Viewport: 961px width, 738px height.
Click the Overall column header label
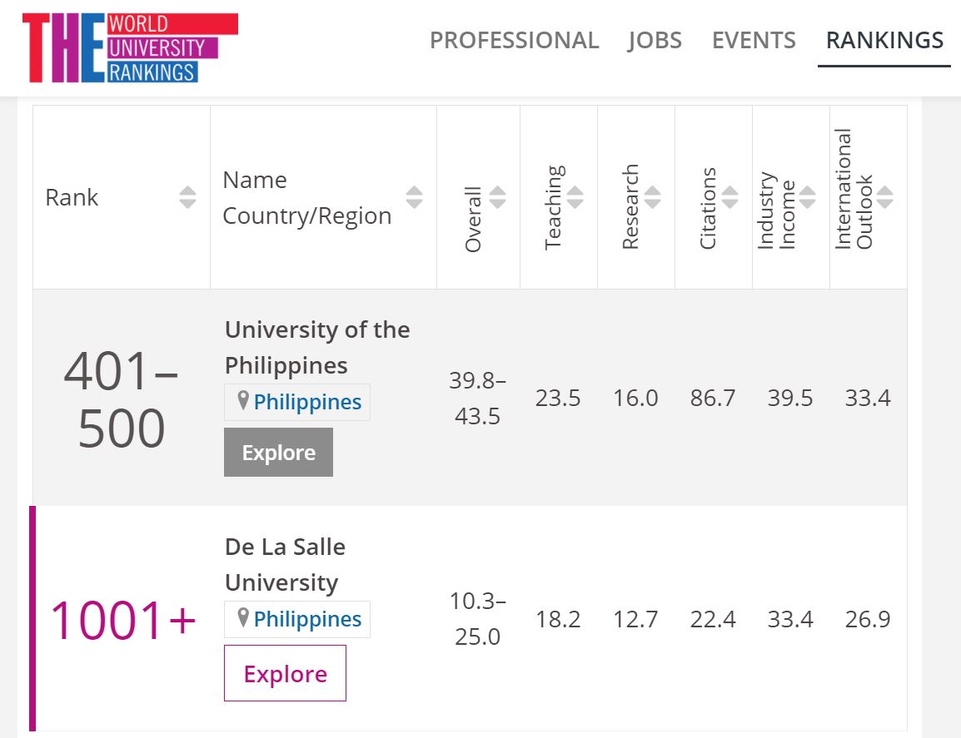pyautogui.click(x=473, y=219)
